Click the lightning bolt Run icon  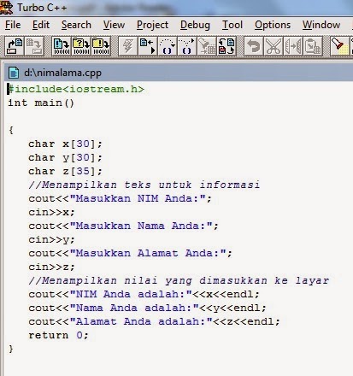pos(127,46)
